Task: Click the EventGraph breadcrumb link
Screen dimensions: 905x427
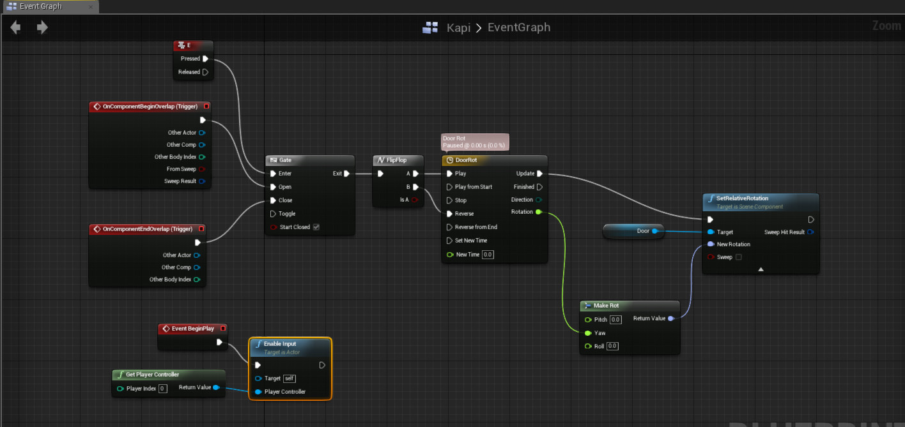Action: (519, 27)
